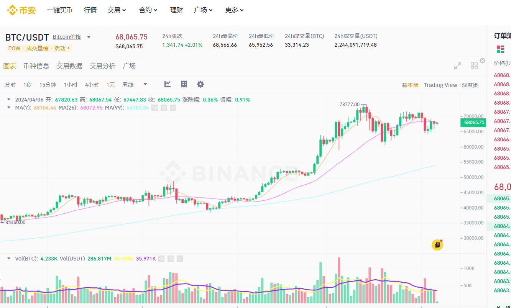511x308 pixels.
Task: Open the multi-chart grid layout icon
Action: click(474, 66)
